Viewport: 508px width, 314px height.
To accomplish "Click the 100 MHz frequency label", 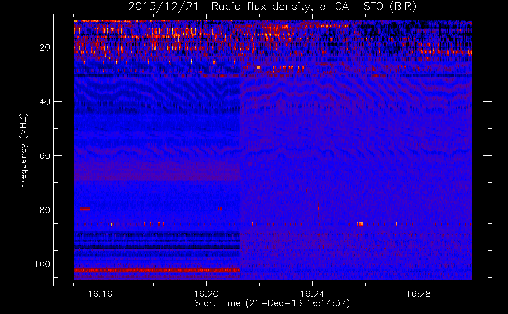I will (x=42, y=264).
